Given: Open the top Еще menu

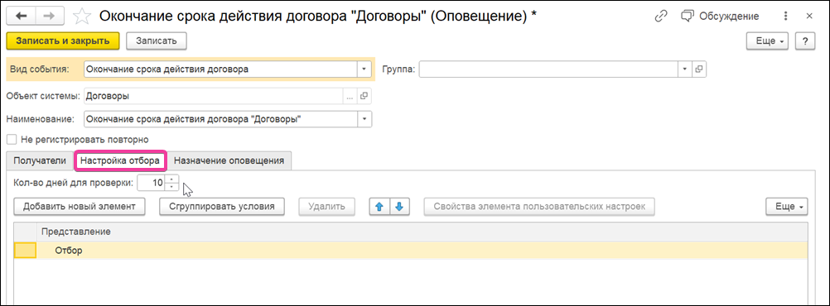Looking at the screenshot, I should point(768,41).
